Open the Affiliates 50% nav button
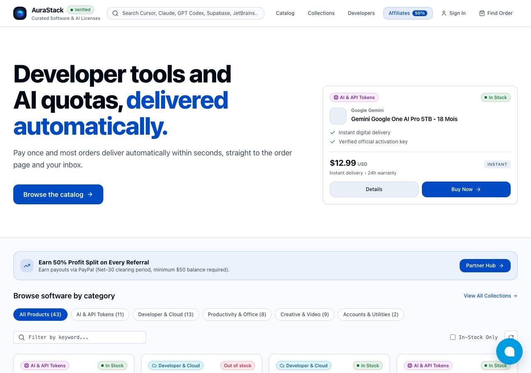The height and width of the screenshot is (373, 531). point(408,13)
